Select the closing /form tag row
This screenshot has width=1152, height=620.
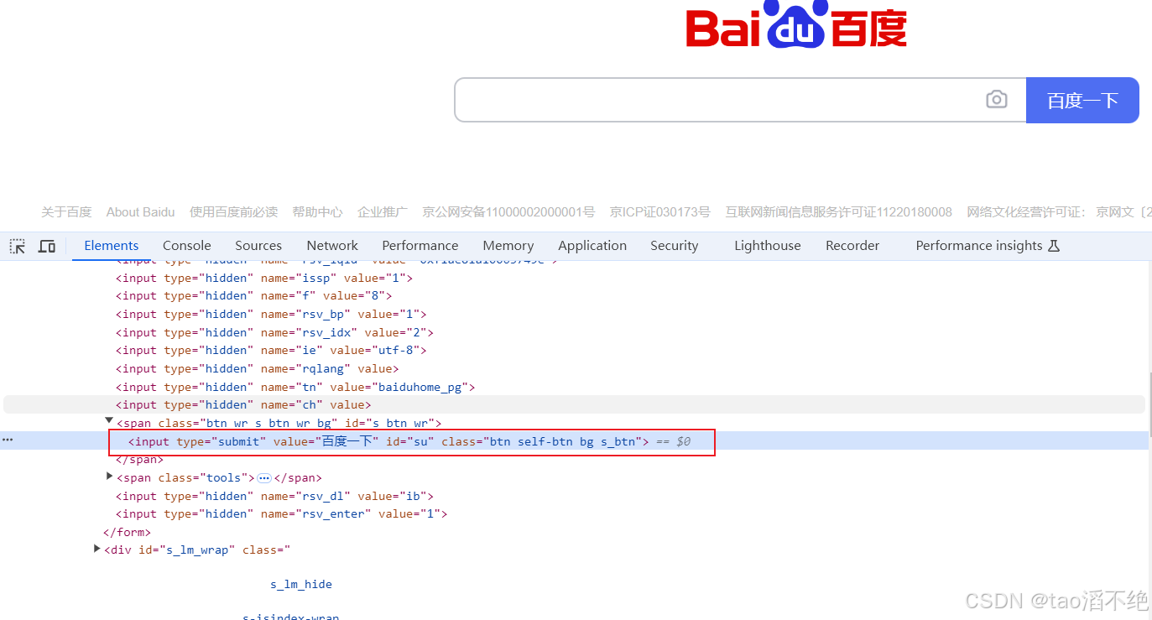(x=127, y=533)
